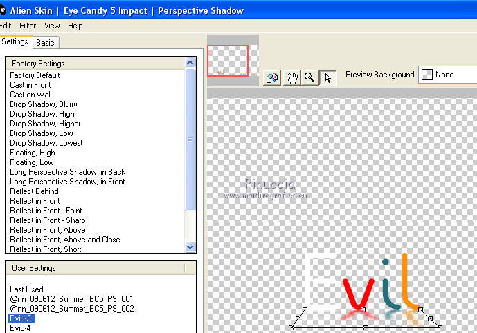Select Drop Shadow, Blurry preset
Screen dimensions: 477x333
coord(44,104)
